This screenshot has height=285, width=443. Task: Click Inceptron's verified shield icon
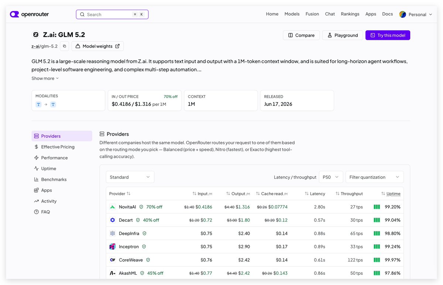pyautogui.click(x=144, y=247)
